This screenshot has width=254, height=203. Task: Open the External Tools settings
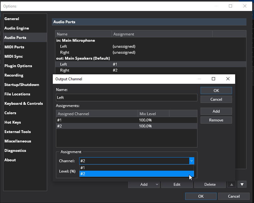(x=25, y=132)
